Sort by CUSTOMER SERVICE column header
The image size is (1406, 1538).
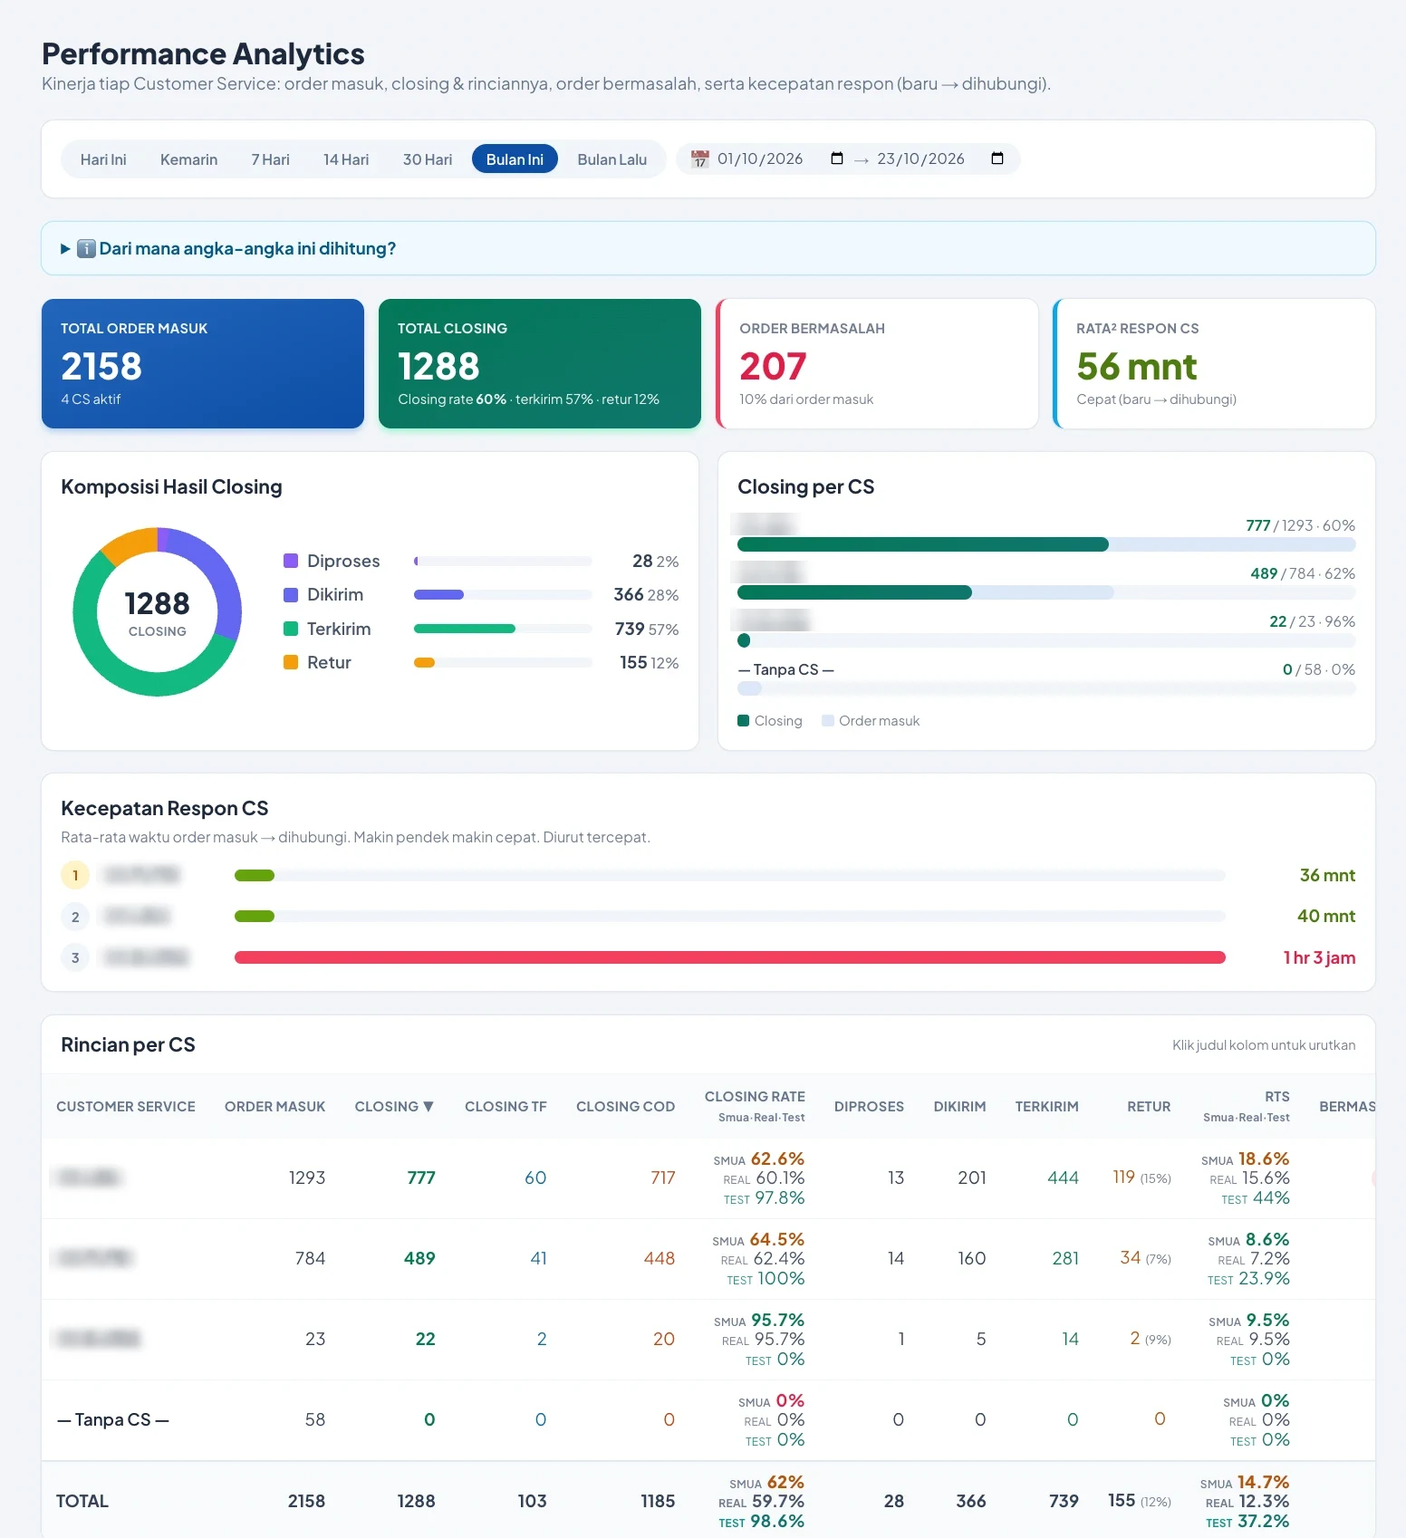126,1106
